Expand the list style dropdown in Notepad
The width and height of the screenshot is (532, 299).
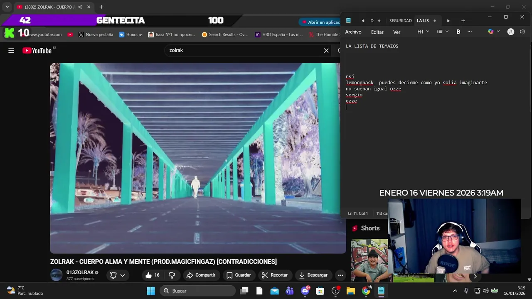pos(443,32)
